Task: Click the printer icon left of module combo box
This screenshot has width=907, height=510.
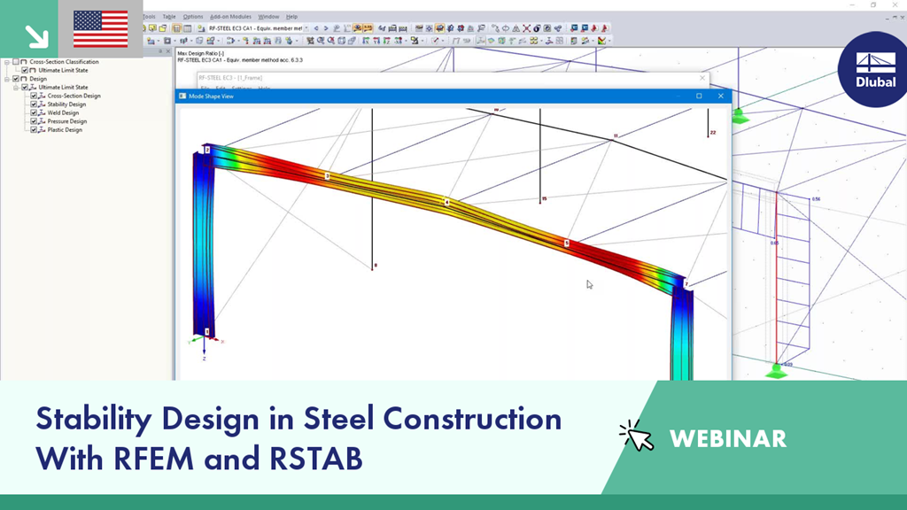Action: [x=201, y=28]
